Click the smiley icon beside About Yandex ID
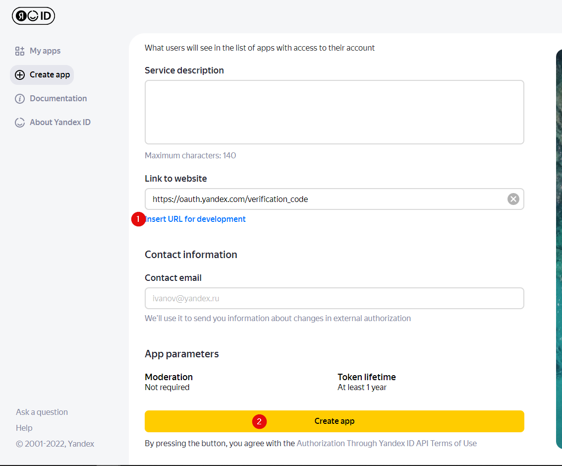The image size is (562, 466). [x=20, y=122]
